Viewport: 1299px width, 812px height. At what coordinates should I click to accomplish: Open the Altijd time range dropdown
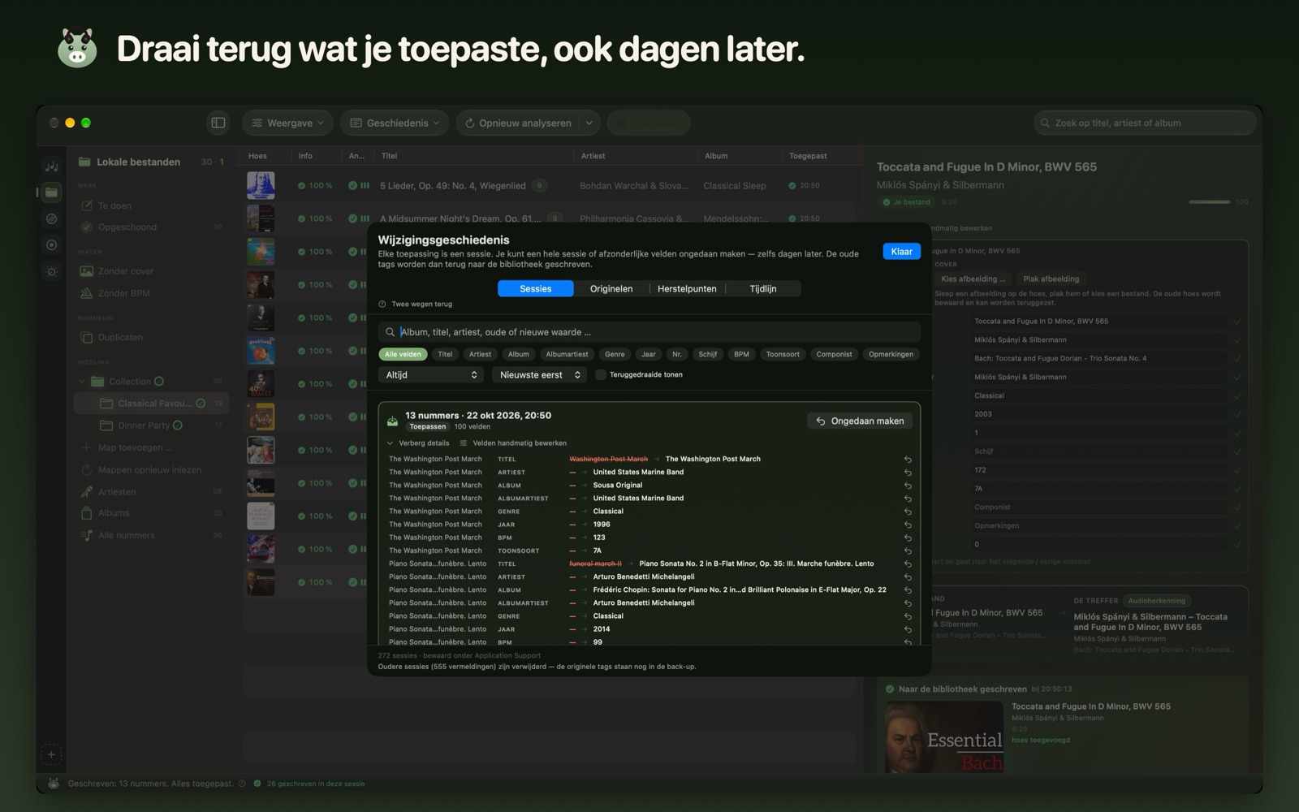431,375
